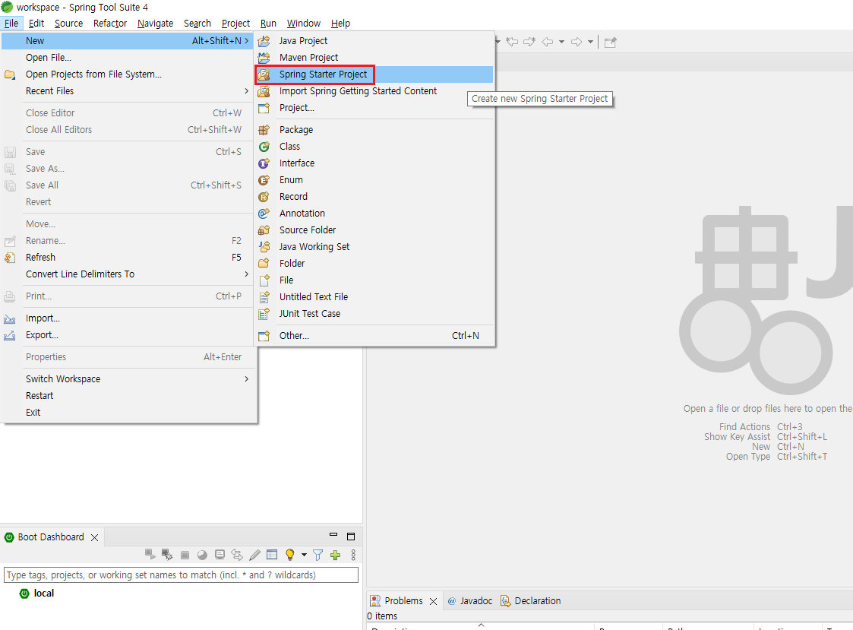
Task: Select the local node in Boot Dashboard
Action: pos(43,593)
